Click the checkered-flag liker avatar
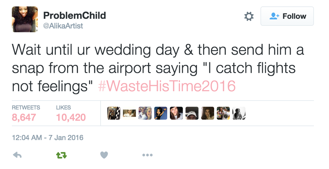 click(113, 113)
